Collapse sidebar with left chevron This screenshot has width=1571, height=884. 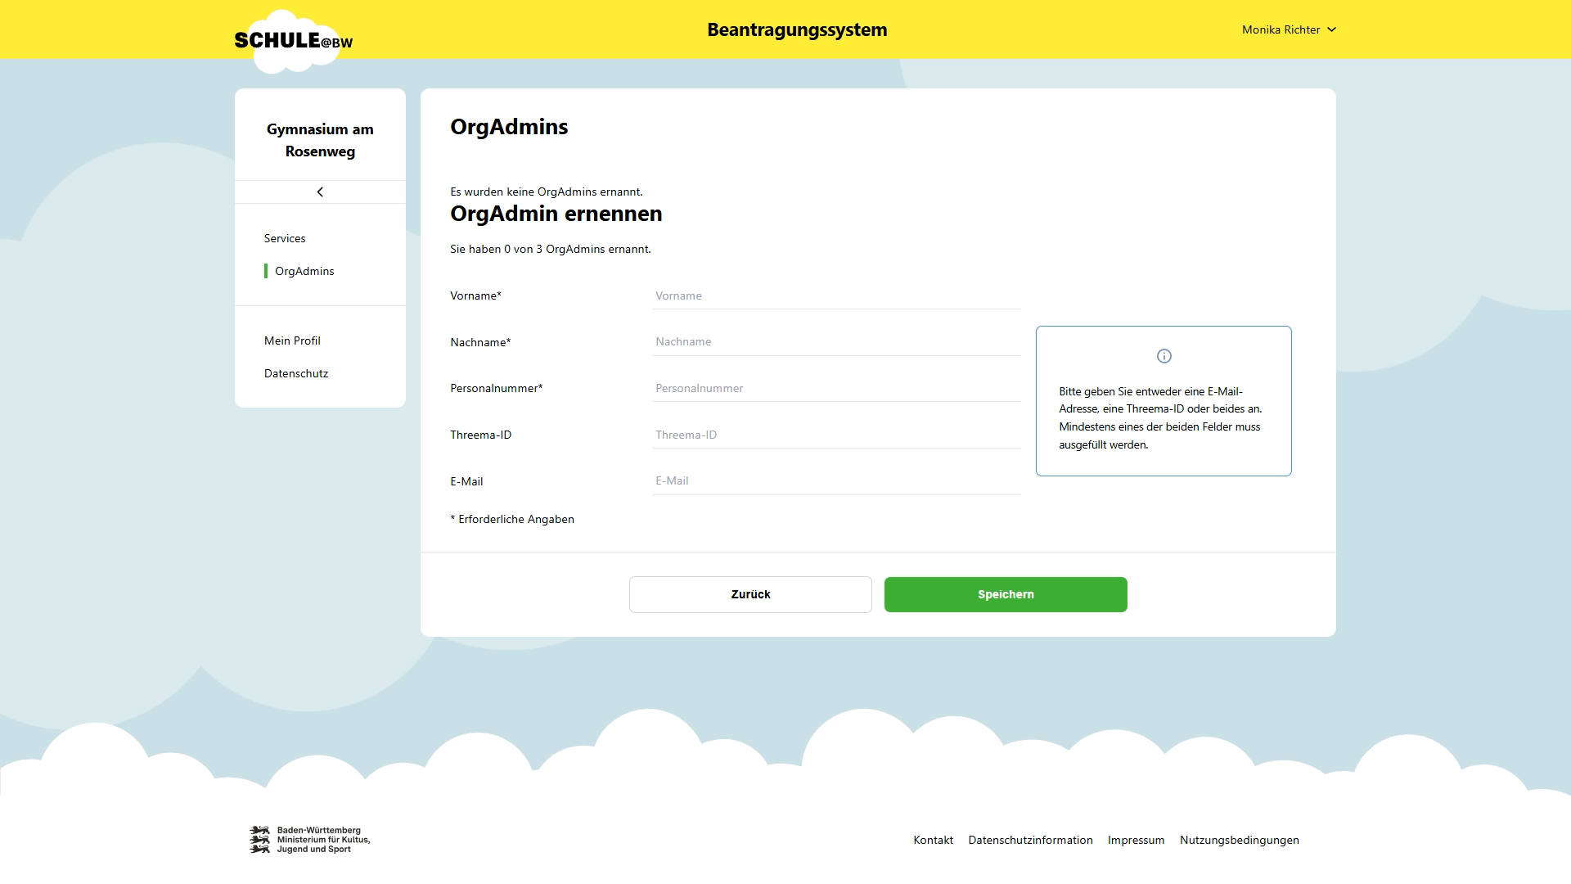[x=320, y=192]
